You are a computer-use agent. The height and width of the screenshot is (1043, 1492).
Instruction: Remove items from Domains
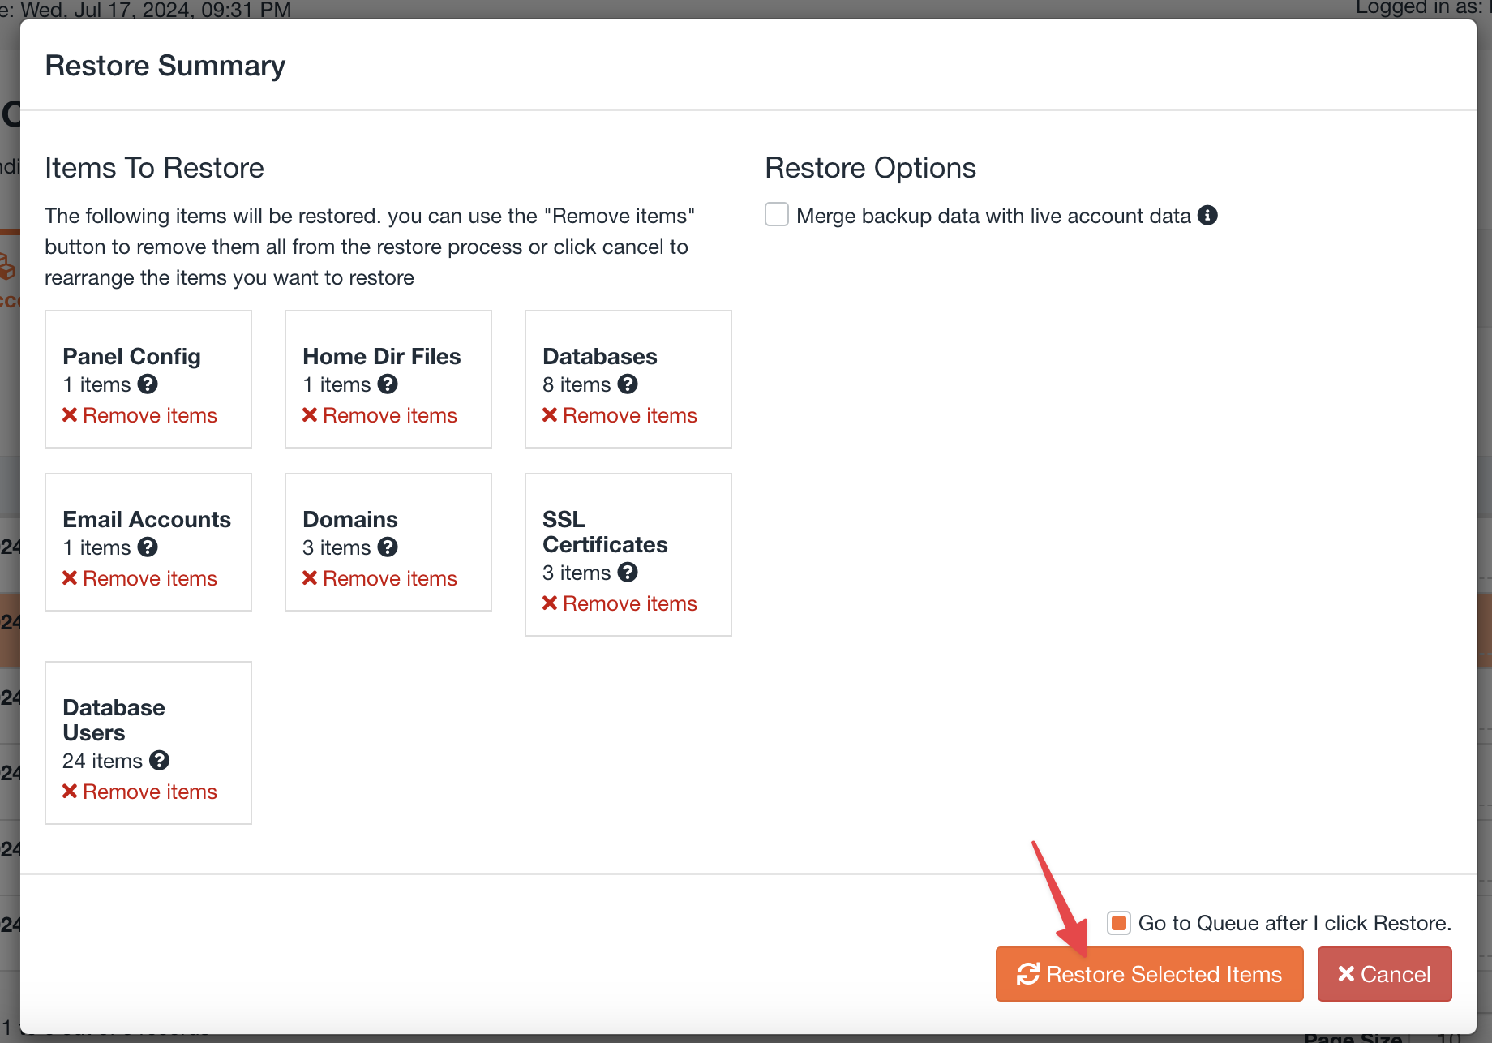point(379,578)
